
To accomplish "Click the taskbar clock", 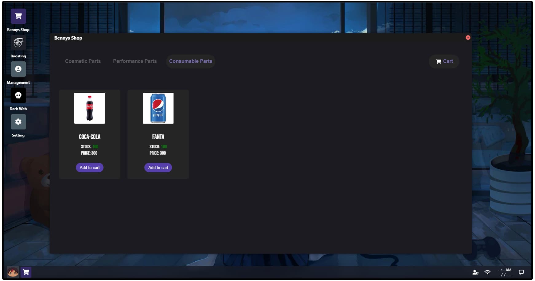I will 505,272.
